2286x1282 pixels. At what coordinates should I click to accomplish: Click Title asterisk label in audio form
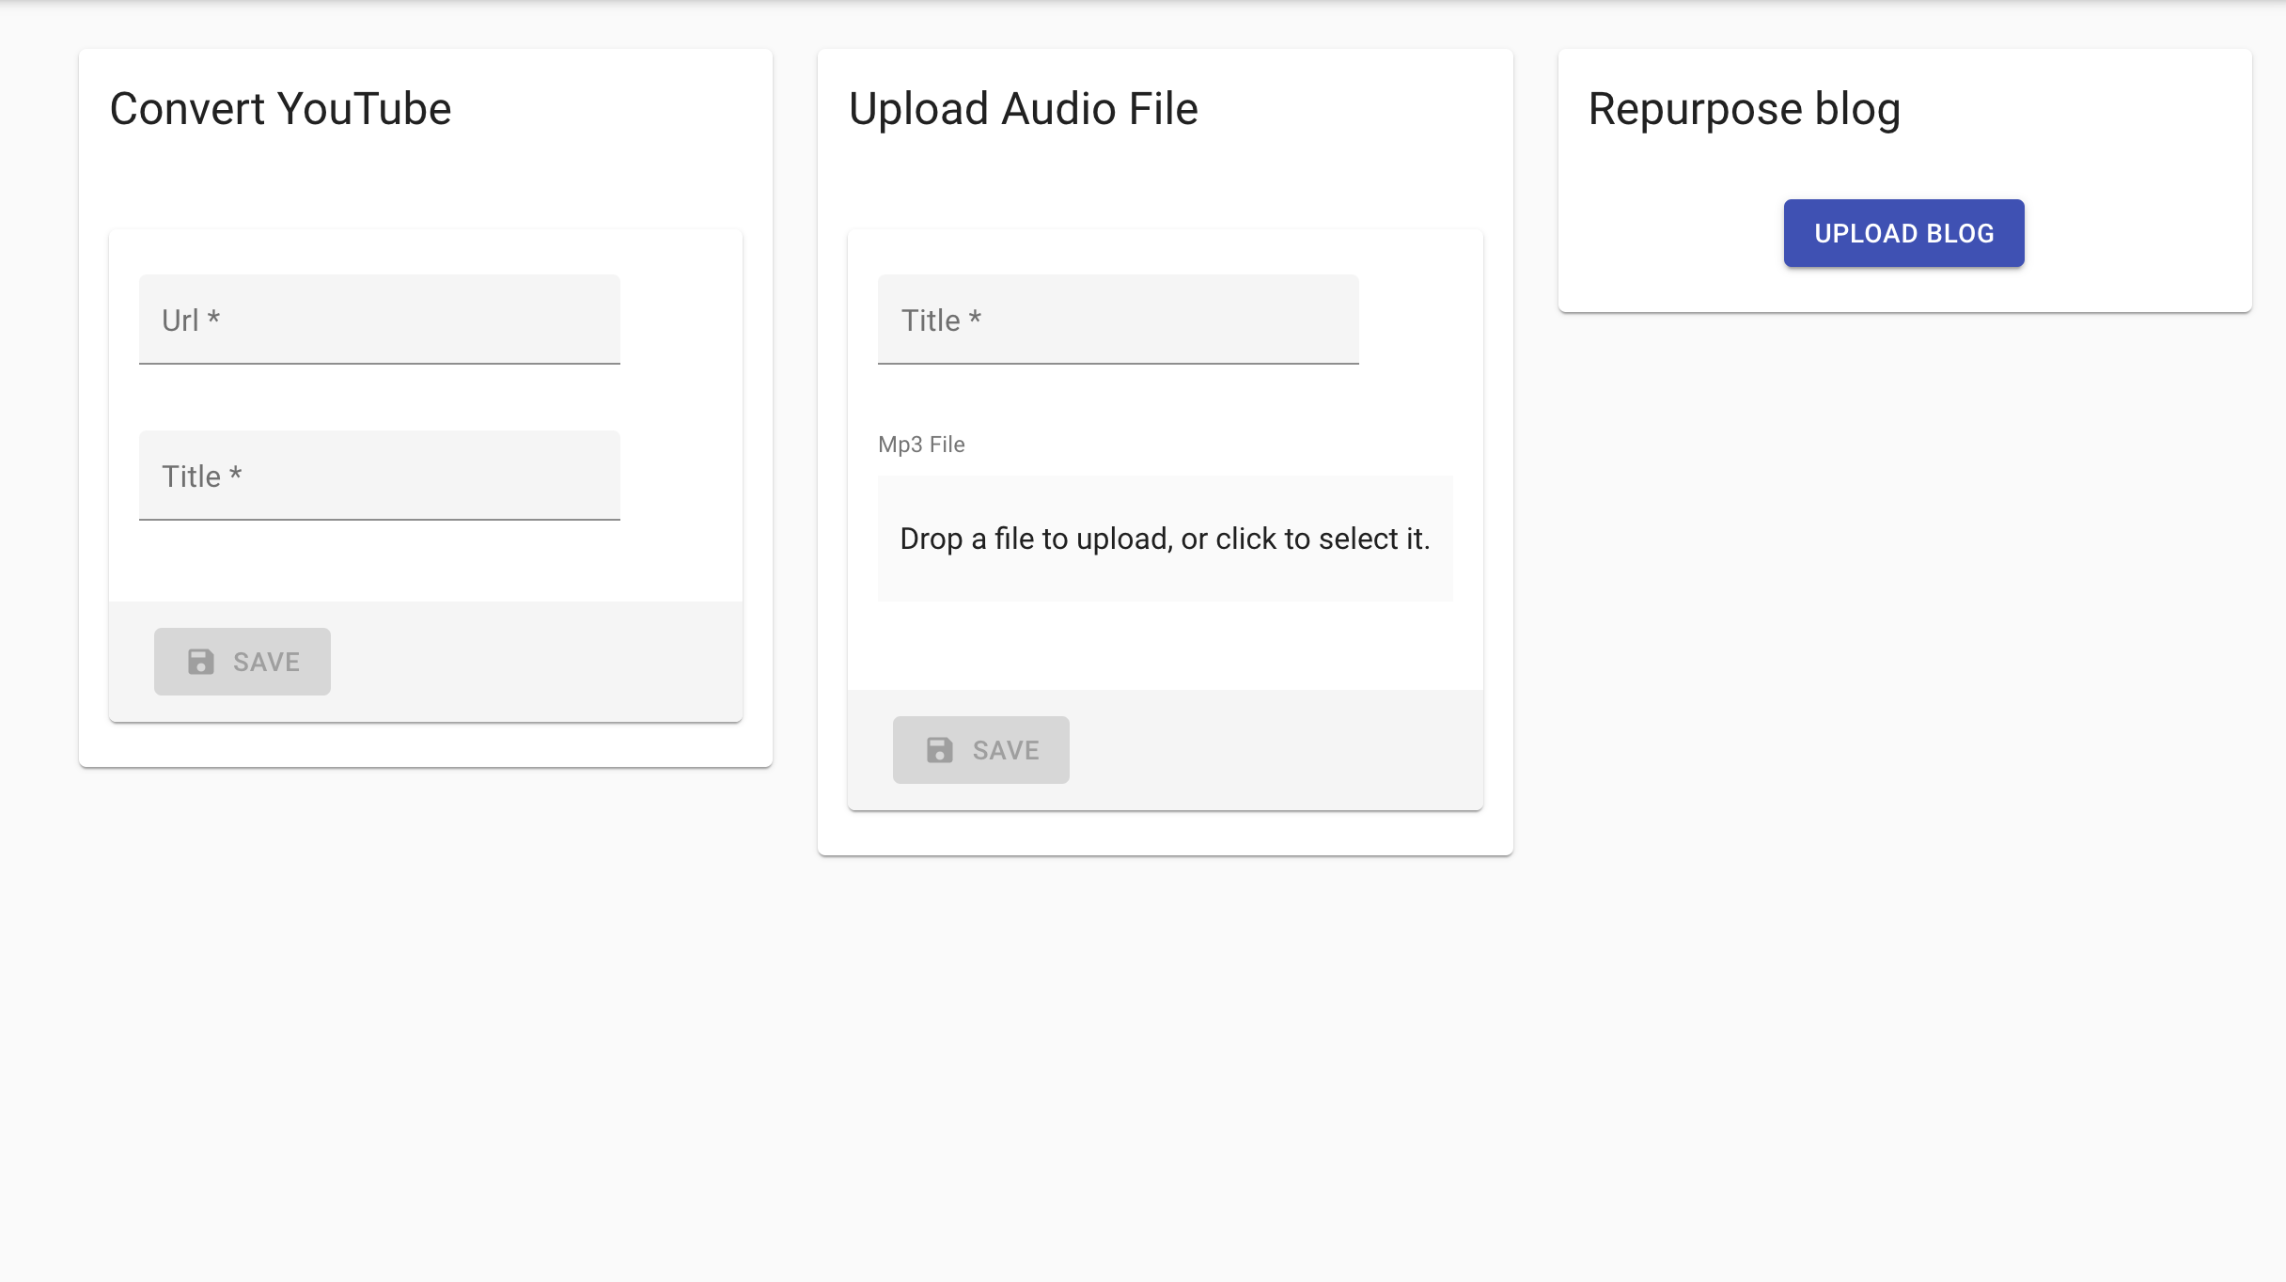(x=941, y=320)
